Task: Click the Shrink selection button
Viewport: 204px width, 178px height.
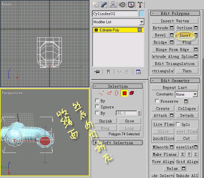Action: tap(105, 121)
